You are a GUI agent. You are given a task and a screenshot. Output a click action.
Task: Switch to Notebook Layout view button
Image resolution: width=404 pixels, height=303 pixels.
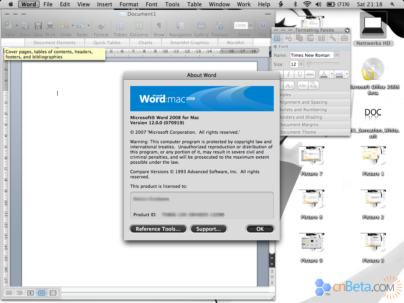[x=53, y=293]
